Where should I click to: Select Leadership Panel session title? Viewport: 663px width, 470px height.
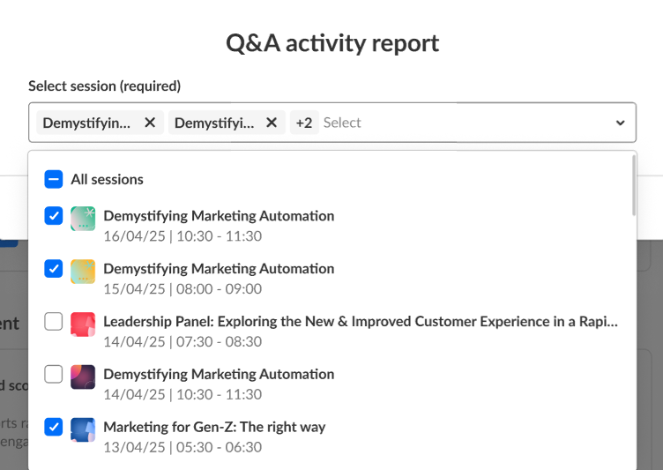tap(361, 322)
